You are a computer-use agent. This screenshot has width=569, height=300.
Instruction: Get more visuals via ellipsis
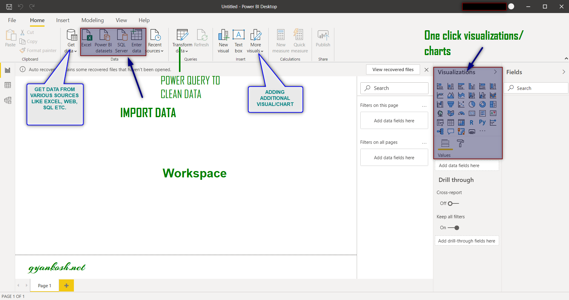click(x=482, y=131)
